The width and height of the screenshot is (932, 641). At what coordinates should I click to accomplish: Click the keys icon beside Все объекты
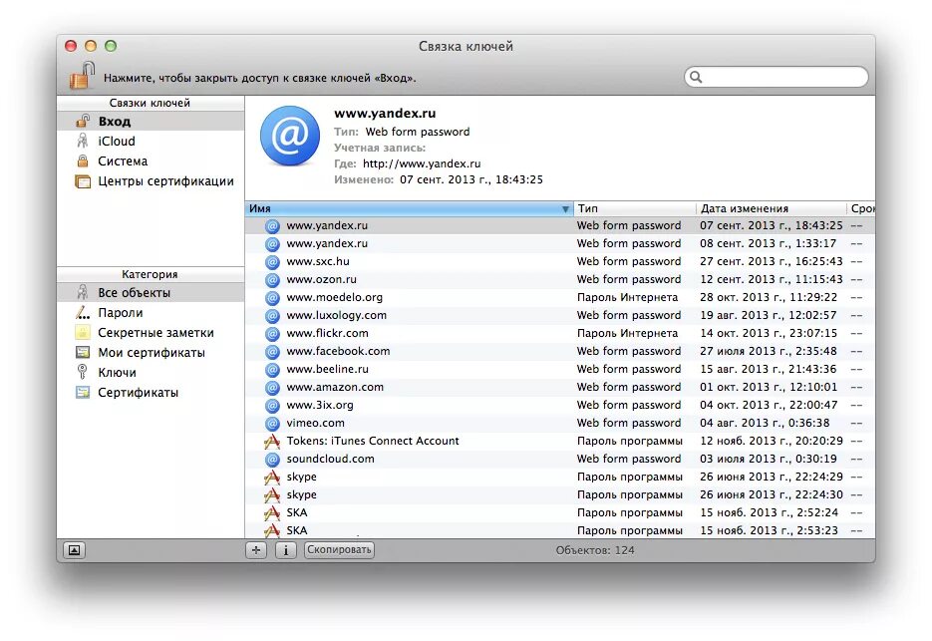pos(83,292)
